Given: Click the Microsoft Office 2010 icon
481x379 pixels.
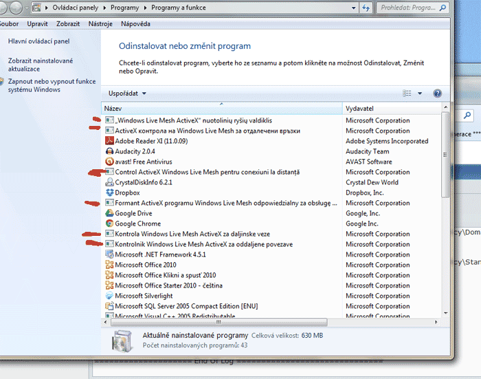Looking at the screenshot, I should click(109, 265).
